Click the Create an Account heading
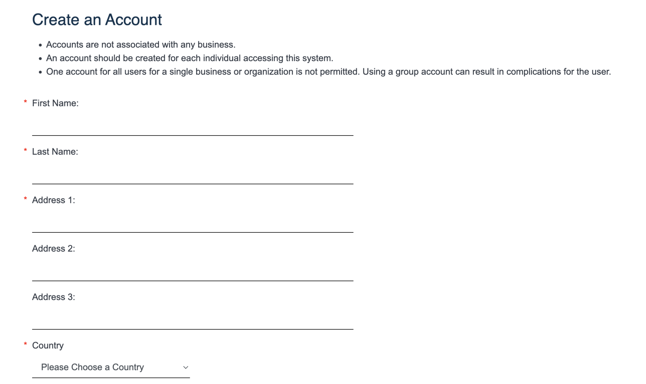This screenshot has height=384, width=646. tap(97, 20)
